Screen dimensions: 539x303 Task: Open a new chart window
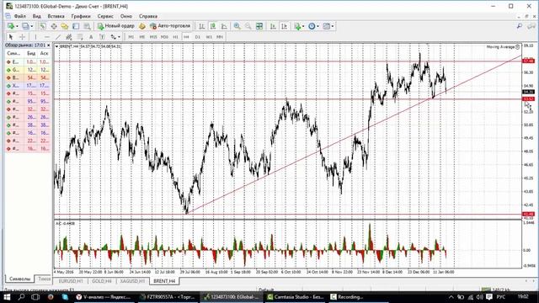11,26
